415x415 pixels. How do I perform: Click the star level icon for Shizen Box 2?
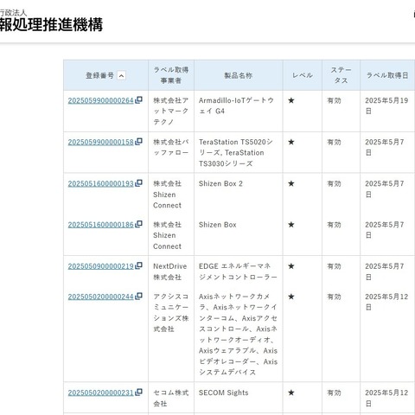tap(291, 183)
